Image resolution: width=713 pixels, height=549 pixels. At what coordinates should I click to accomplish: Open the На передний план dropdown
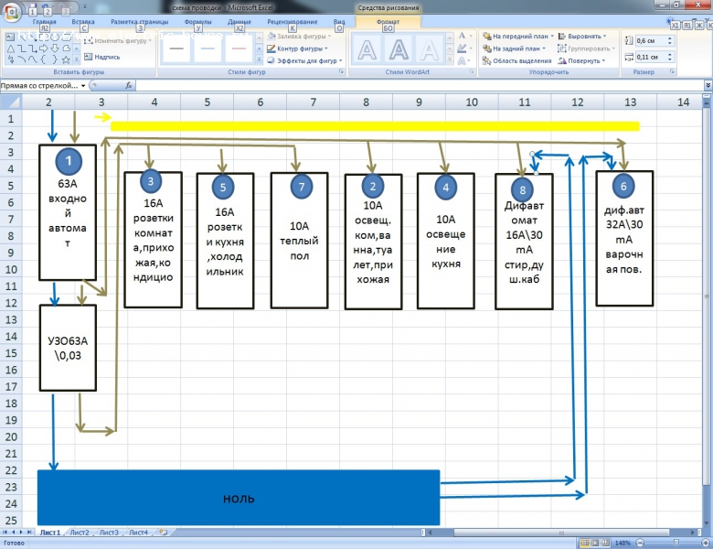[x=519, y=36]
